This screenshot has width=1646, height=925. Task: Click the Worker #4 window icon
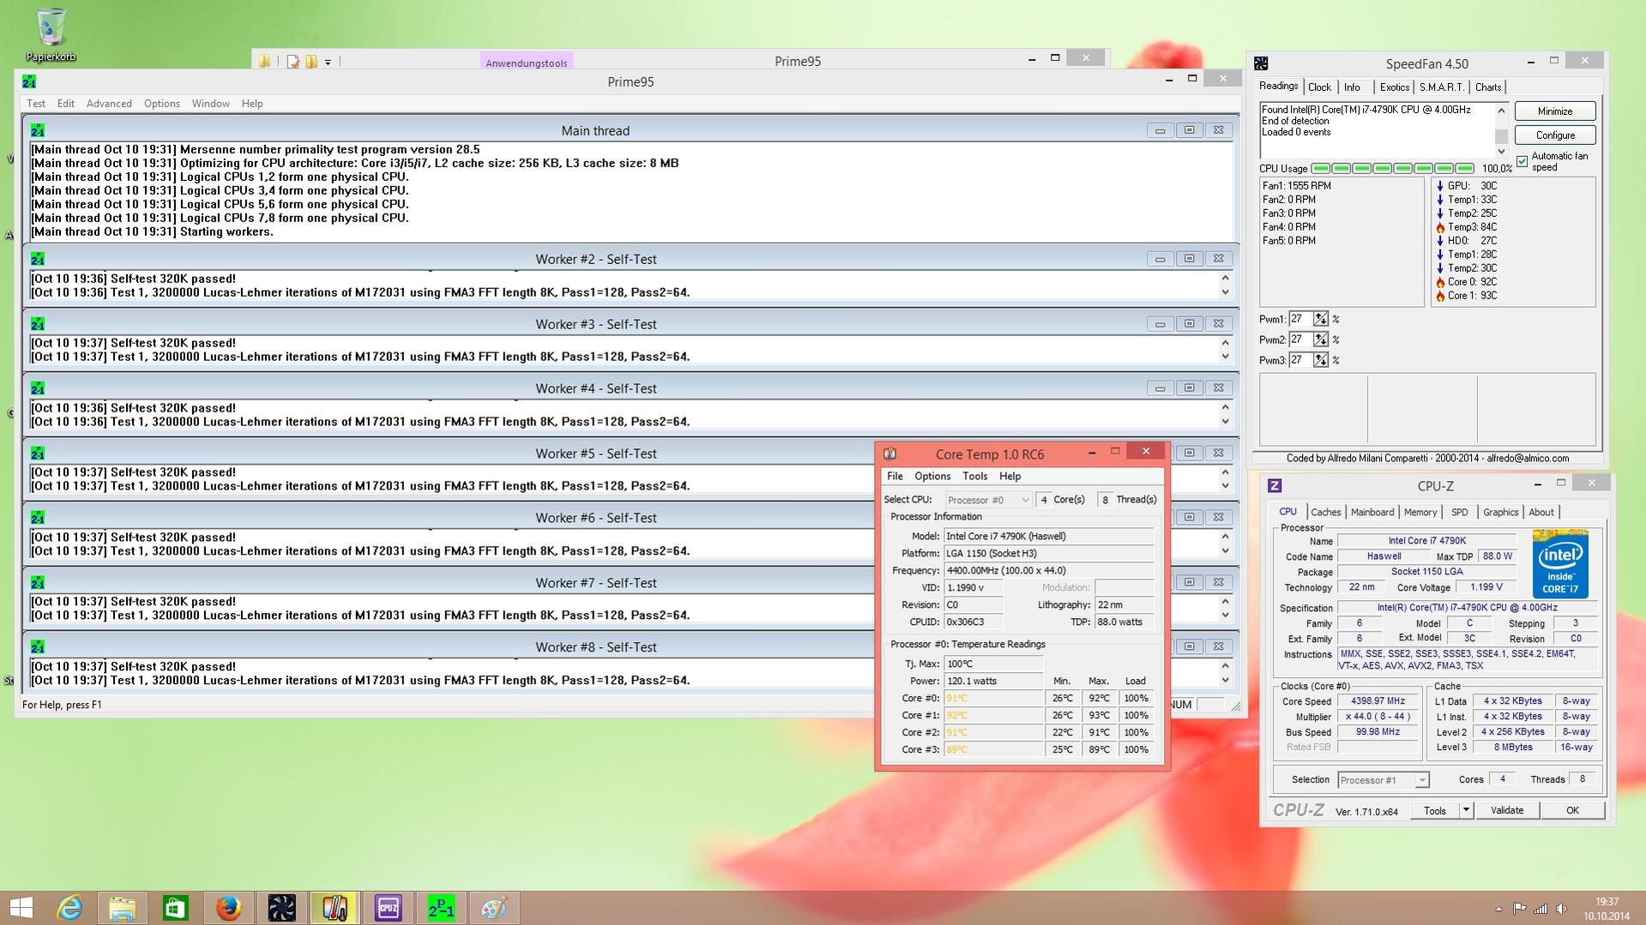[38, 388]
